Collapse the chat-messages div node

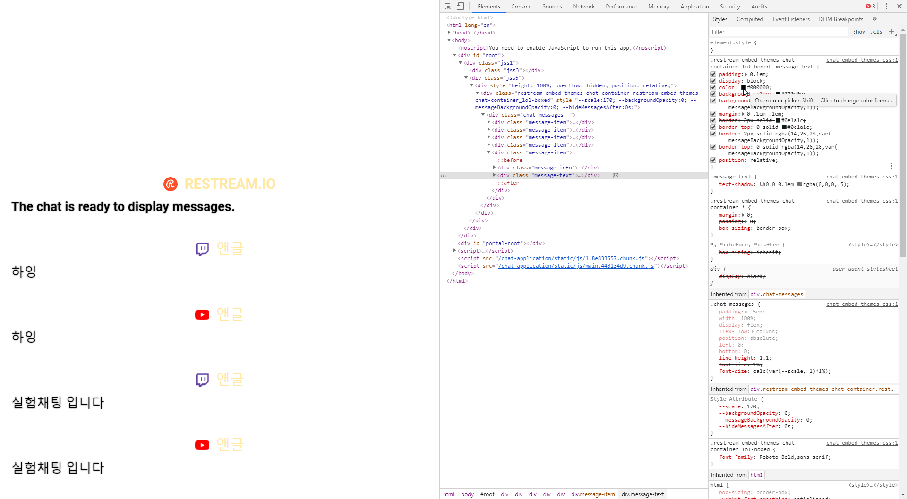(x=483, y=115)
